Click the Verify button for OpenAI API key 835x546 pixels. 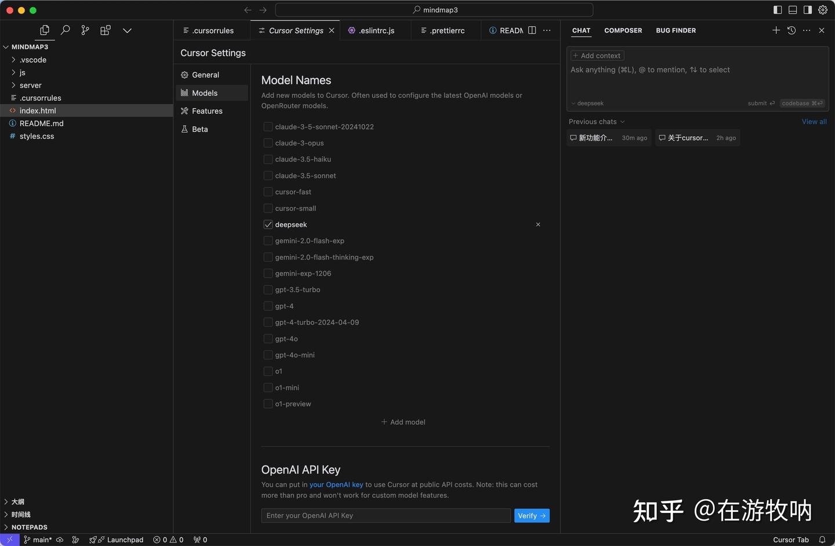[531, 515]
